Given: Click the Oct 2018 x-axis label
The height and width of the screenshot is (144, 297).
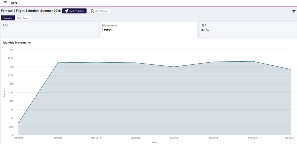Looking at the screenshot, I should [289, 138].
